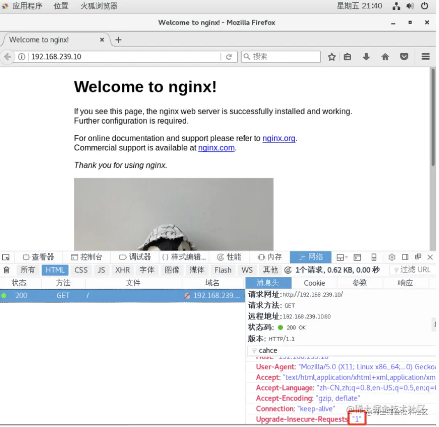Open the Cookie details tab
Screen dimensions: 439x427
pyautogui.click(x=315, y=283)
